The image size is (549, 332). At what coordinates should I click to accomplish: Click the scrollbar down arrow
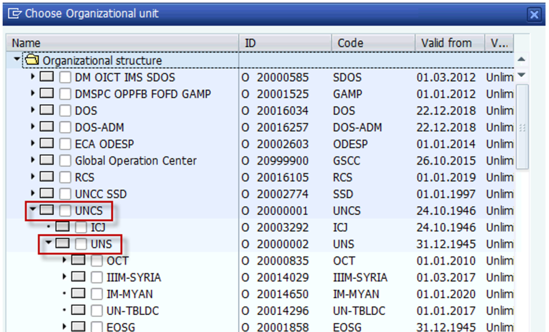(x=522, y=75)
